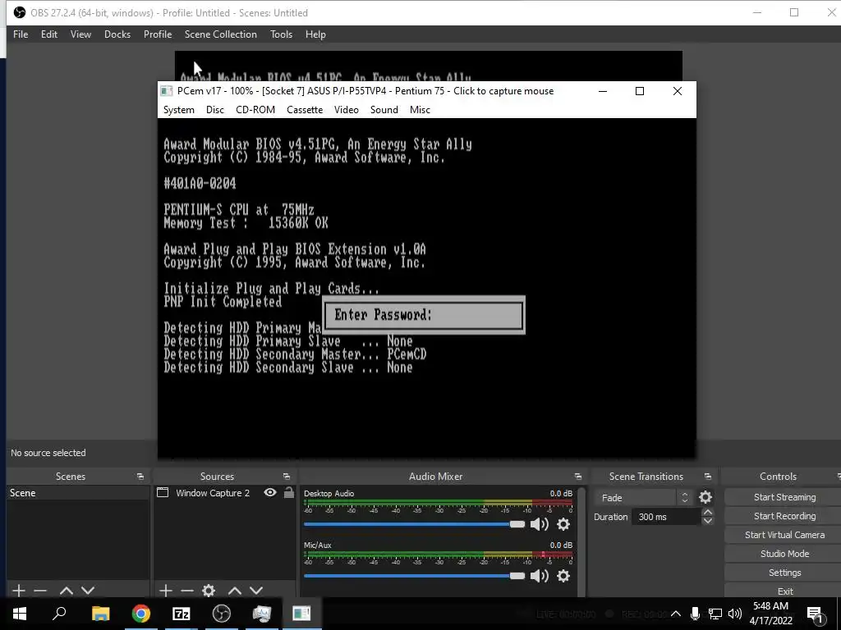Open OBS View menu
The height and width of the screenshot is (630, 841).
coord(80,34)
